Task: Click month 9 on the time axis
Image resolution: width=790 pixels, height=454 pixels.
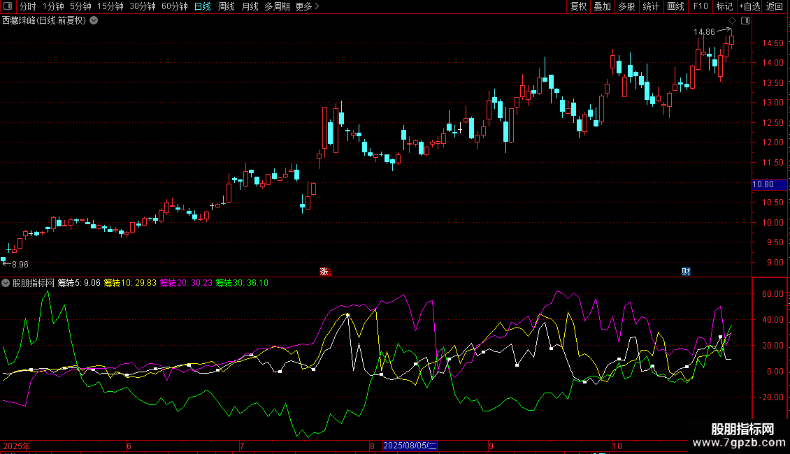Action: (x=491, y=446)
